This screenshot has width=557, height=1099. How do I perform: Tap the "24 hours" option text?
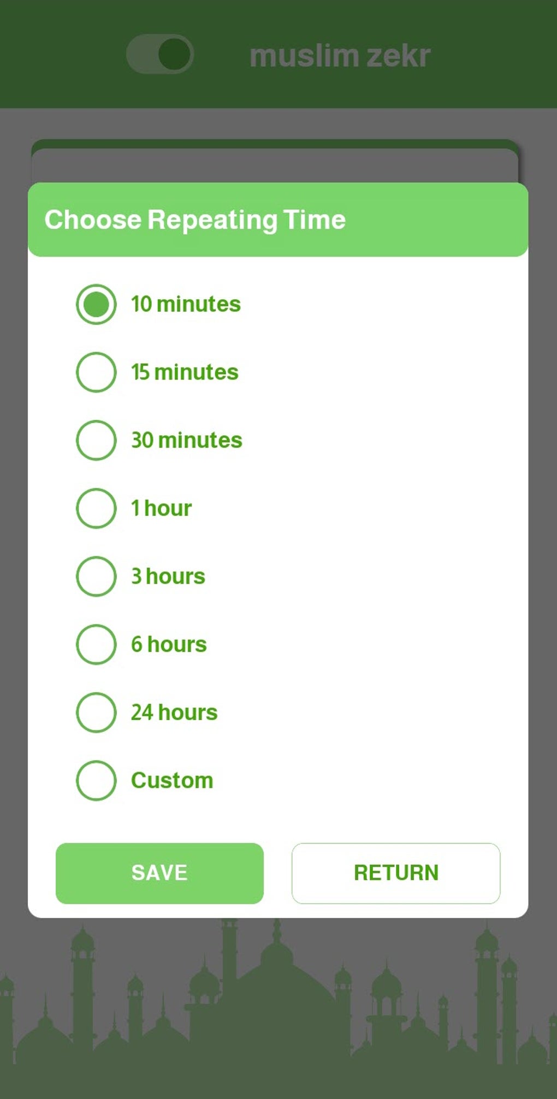[174, 712]
